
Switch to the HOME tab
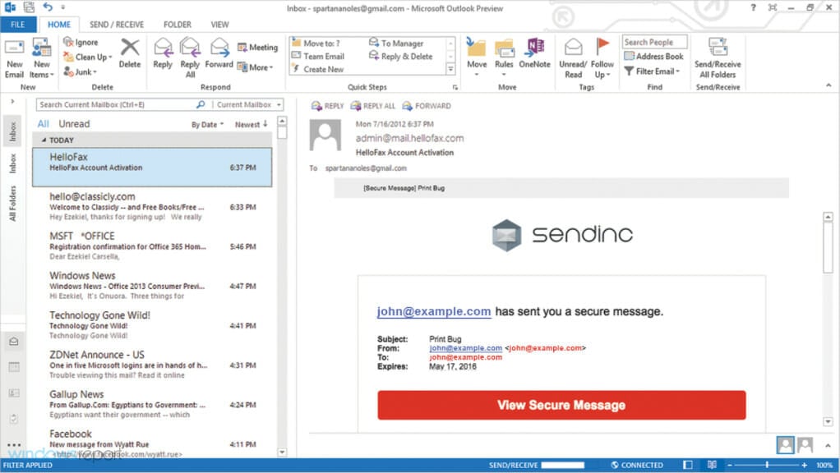pyautogui.click(x=59, y=25)
